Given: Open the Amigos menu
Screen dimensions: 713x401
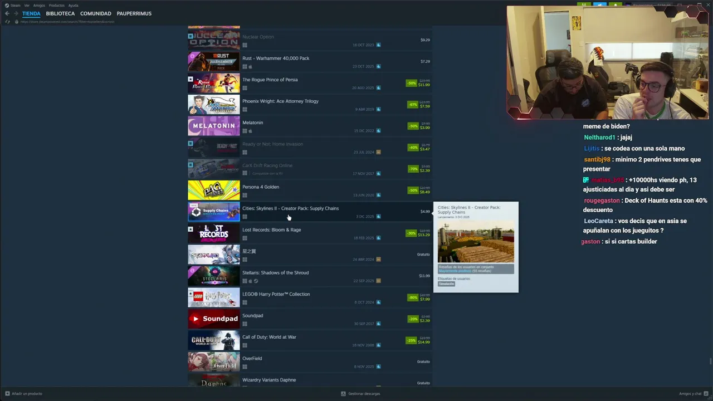Looking at the screenshot, I should coord(39,6).
